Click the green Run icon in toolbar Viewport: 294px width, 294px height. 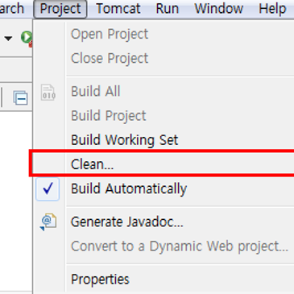click(x=27, y=38)
